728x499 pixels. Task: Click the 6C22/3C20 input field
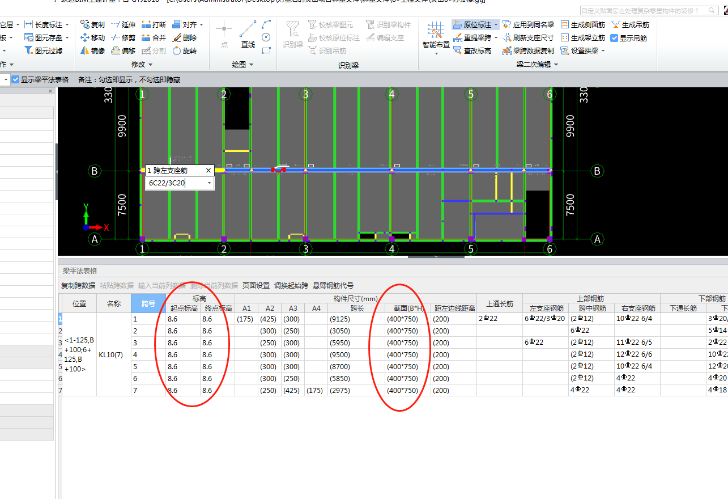point(176,183)
